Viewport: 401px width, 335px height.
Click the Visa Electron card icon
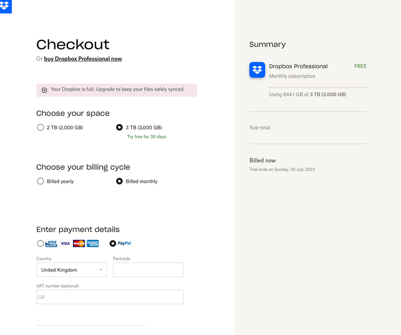tap(51, 243)
